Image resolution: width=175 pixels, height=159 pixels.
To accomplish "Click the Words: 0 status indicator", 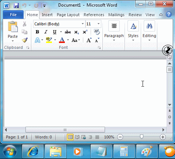I will pyautogui.click(x=43, y=137).
